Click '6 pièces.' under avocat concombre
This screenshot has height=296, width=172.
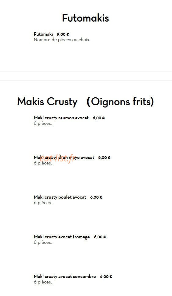[x=43, y=282]
